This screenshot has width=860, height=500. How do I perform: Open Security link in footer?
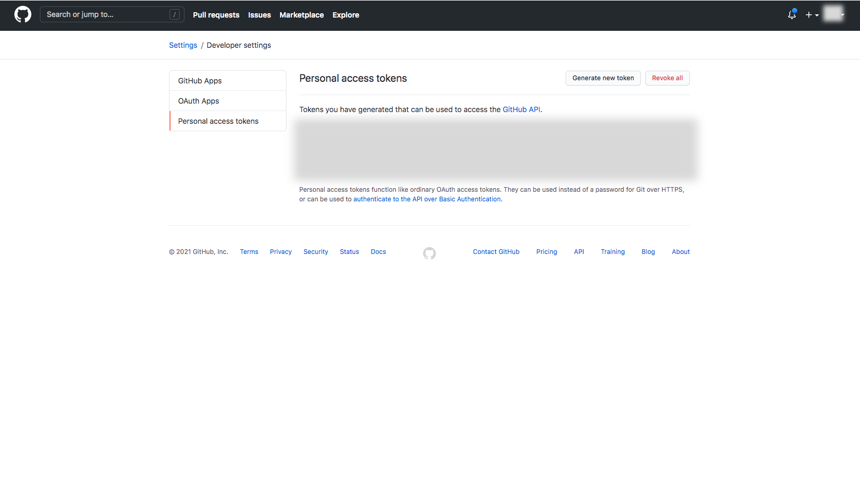point(316,252)
